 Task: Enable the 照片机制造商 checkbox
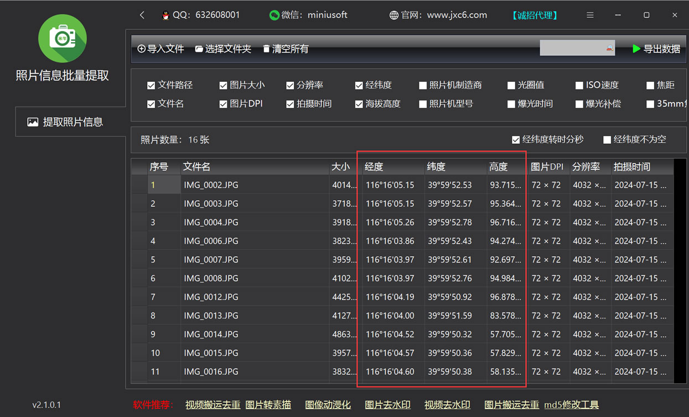click(x=423, y=85)
